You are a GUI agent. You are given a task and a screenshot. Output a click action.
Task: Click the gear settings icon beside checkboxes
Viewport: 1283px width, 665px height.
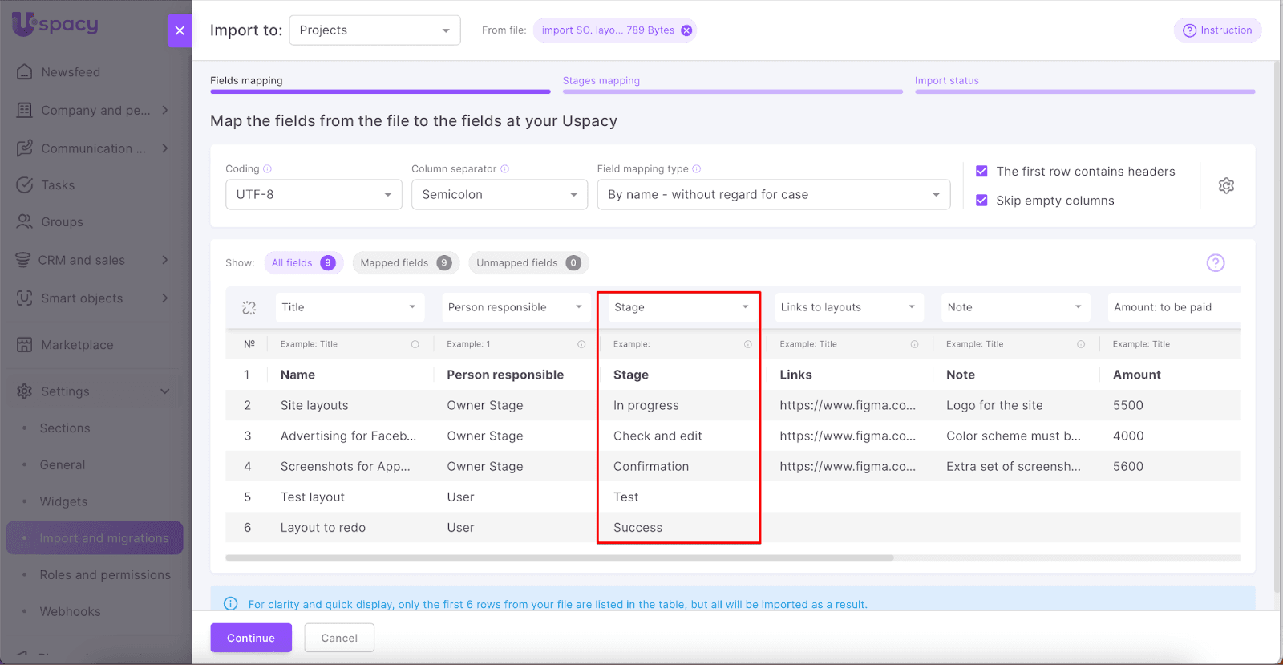(1226, 186)
